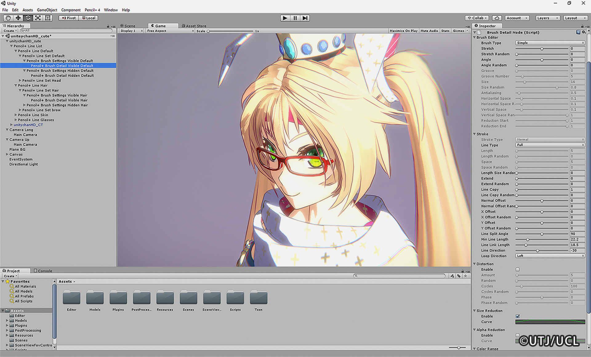591x357 pixels.
Task: Open the GameObject menu
Action: 47,10
